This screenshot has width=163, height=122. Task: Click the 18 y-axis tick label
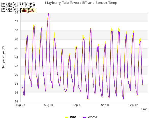tap(16, 84)
